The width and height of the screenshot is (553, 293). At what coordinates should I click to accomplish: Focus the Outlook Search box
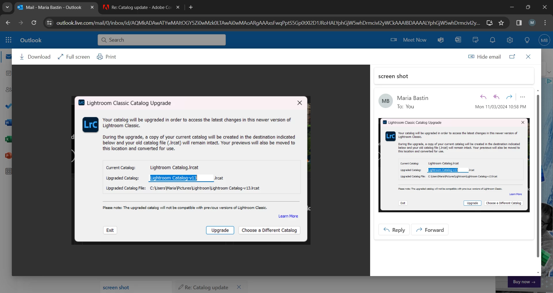[x=162, y=40]
